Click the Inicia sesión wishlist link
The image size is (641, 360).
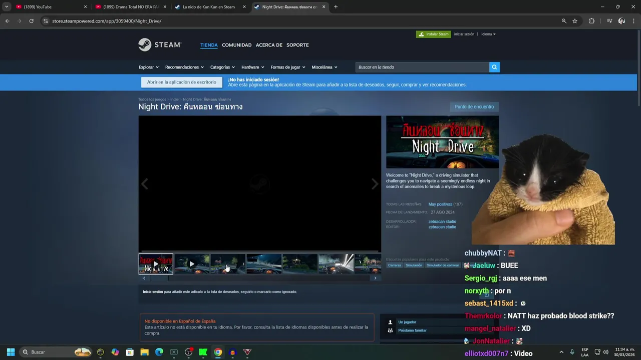153,291
